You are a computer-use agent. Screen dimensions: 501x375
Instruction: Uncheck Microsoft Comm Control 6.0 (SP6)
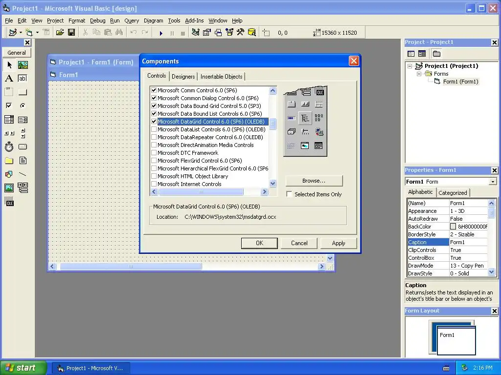click(154, 90)
